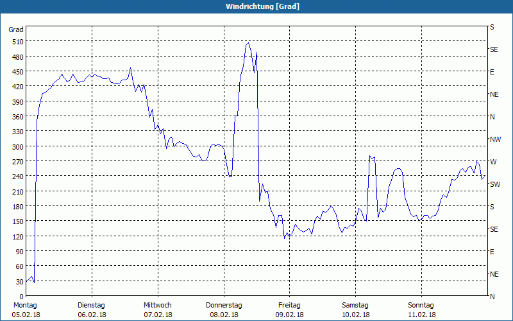The image size is (513, 321).
Task: Select the 'Grad' unit label on the left axis
Action: [16, 30]
